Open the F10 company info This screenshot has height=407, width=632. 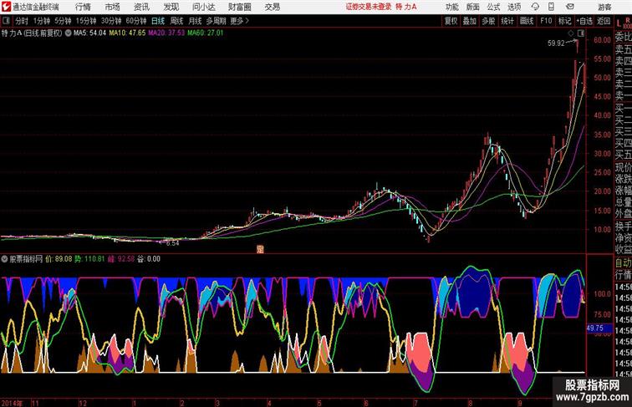coord(546,21)
